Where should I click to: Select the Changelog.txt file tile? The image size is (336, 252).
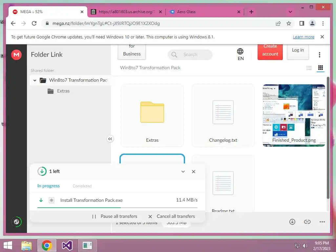223,115
